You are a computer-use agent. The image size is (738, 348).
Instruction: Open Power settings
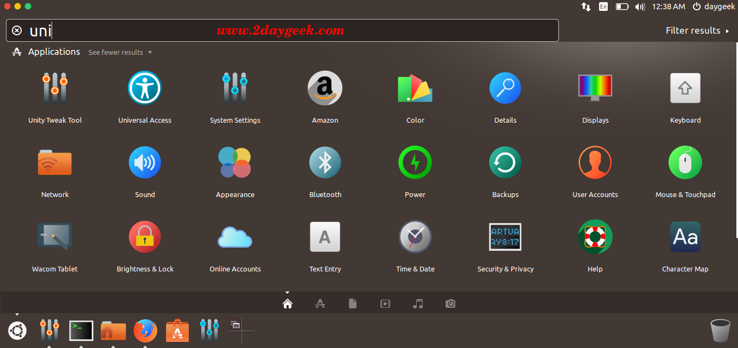tap(415, 162)
